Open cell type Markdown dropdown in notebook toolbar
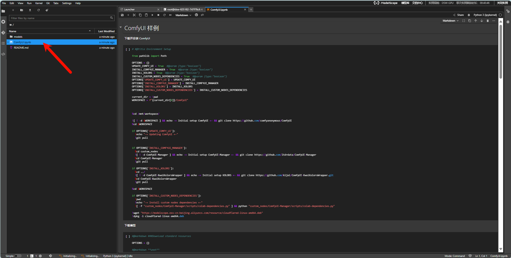This screenshot has height=258, width=511. [183, 15]
